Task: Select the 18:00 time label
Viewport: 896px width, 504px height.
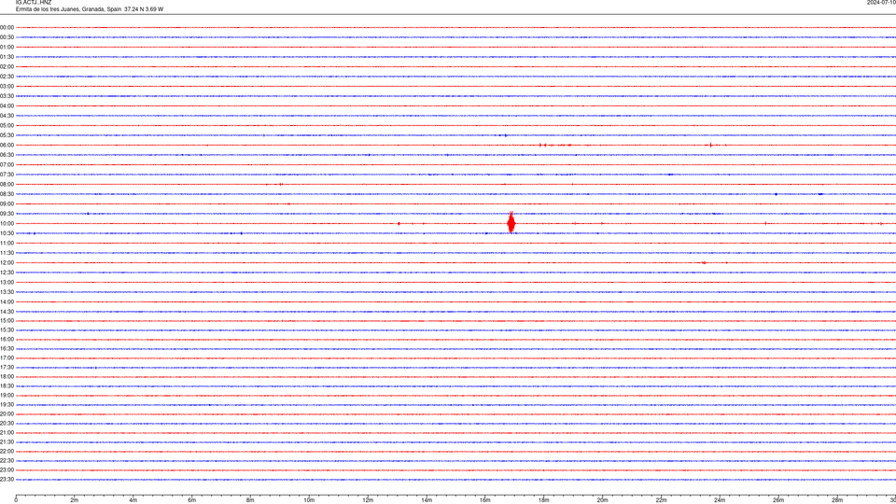Action: coord(7,376)
